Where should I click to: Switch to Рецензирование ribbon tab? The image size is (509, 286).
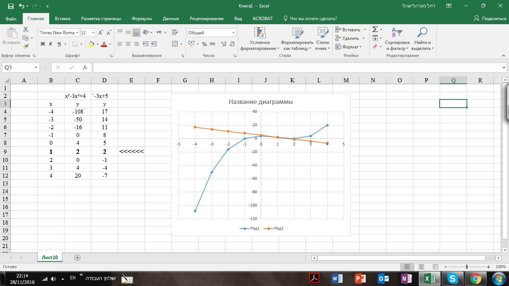(206, 18)
